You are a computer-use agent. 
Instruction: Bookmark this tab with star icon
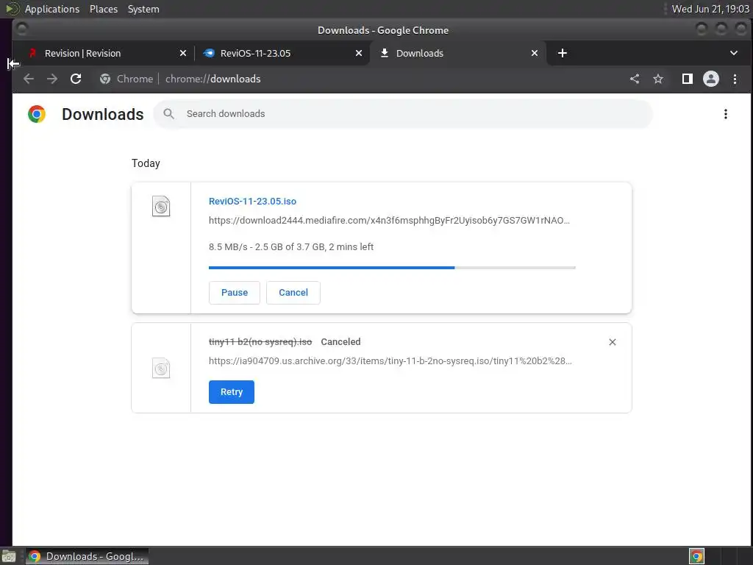click(658, 79)
